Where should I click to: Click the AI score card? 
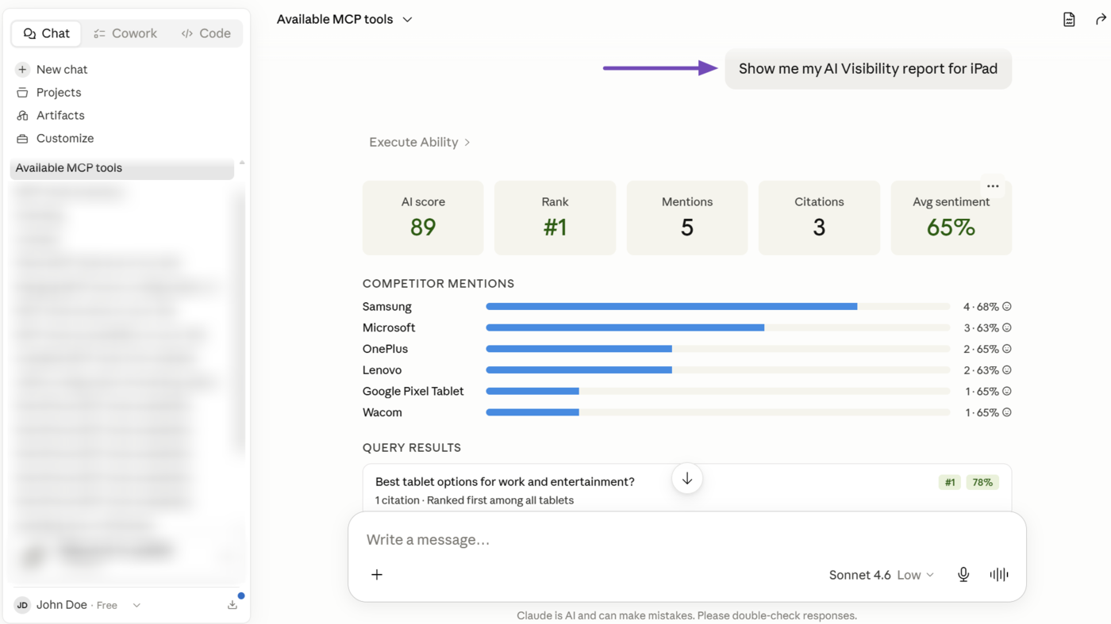point(423,218)
